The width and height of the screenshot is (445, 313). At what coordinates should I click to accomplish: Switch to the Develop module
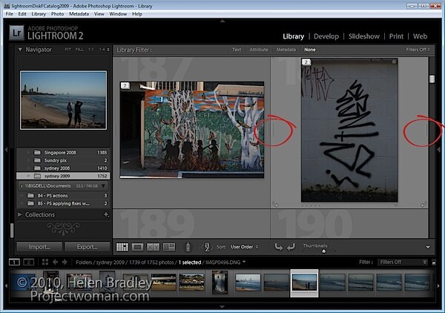pyautogui.click(x=326, y=36)
